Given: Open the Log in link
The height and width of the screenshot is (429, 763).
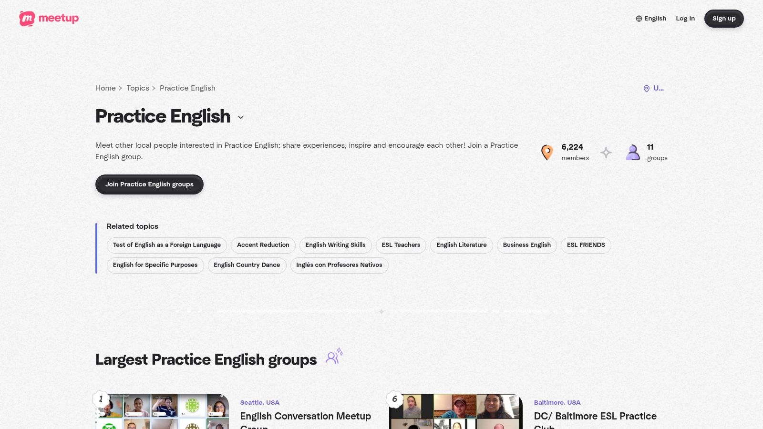Looking at the screenshot, I should click(x=685, y=18).
